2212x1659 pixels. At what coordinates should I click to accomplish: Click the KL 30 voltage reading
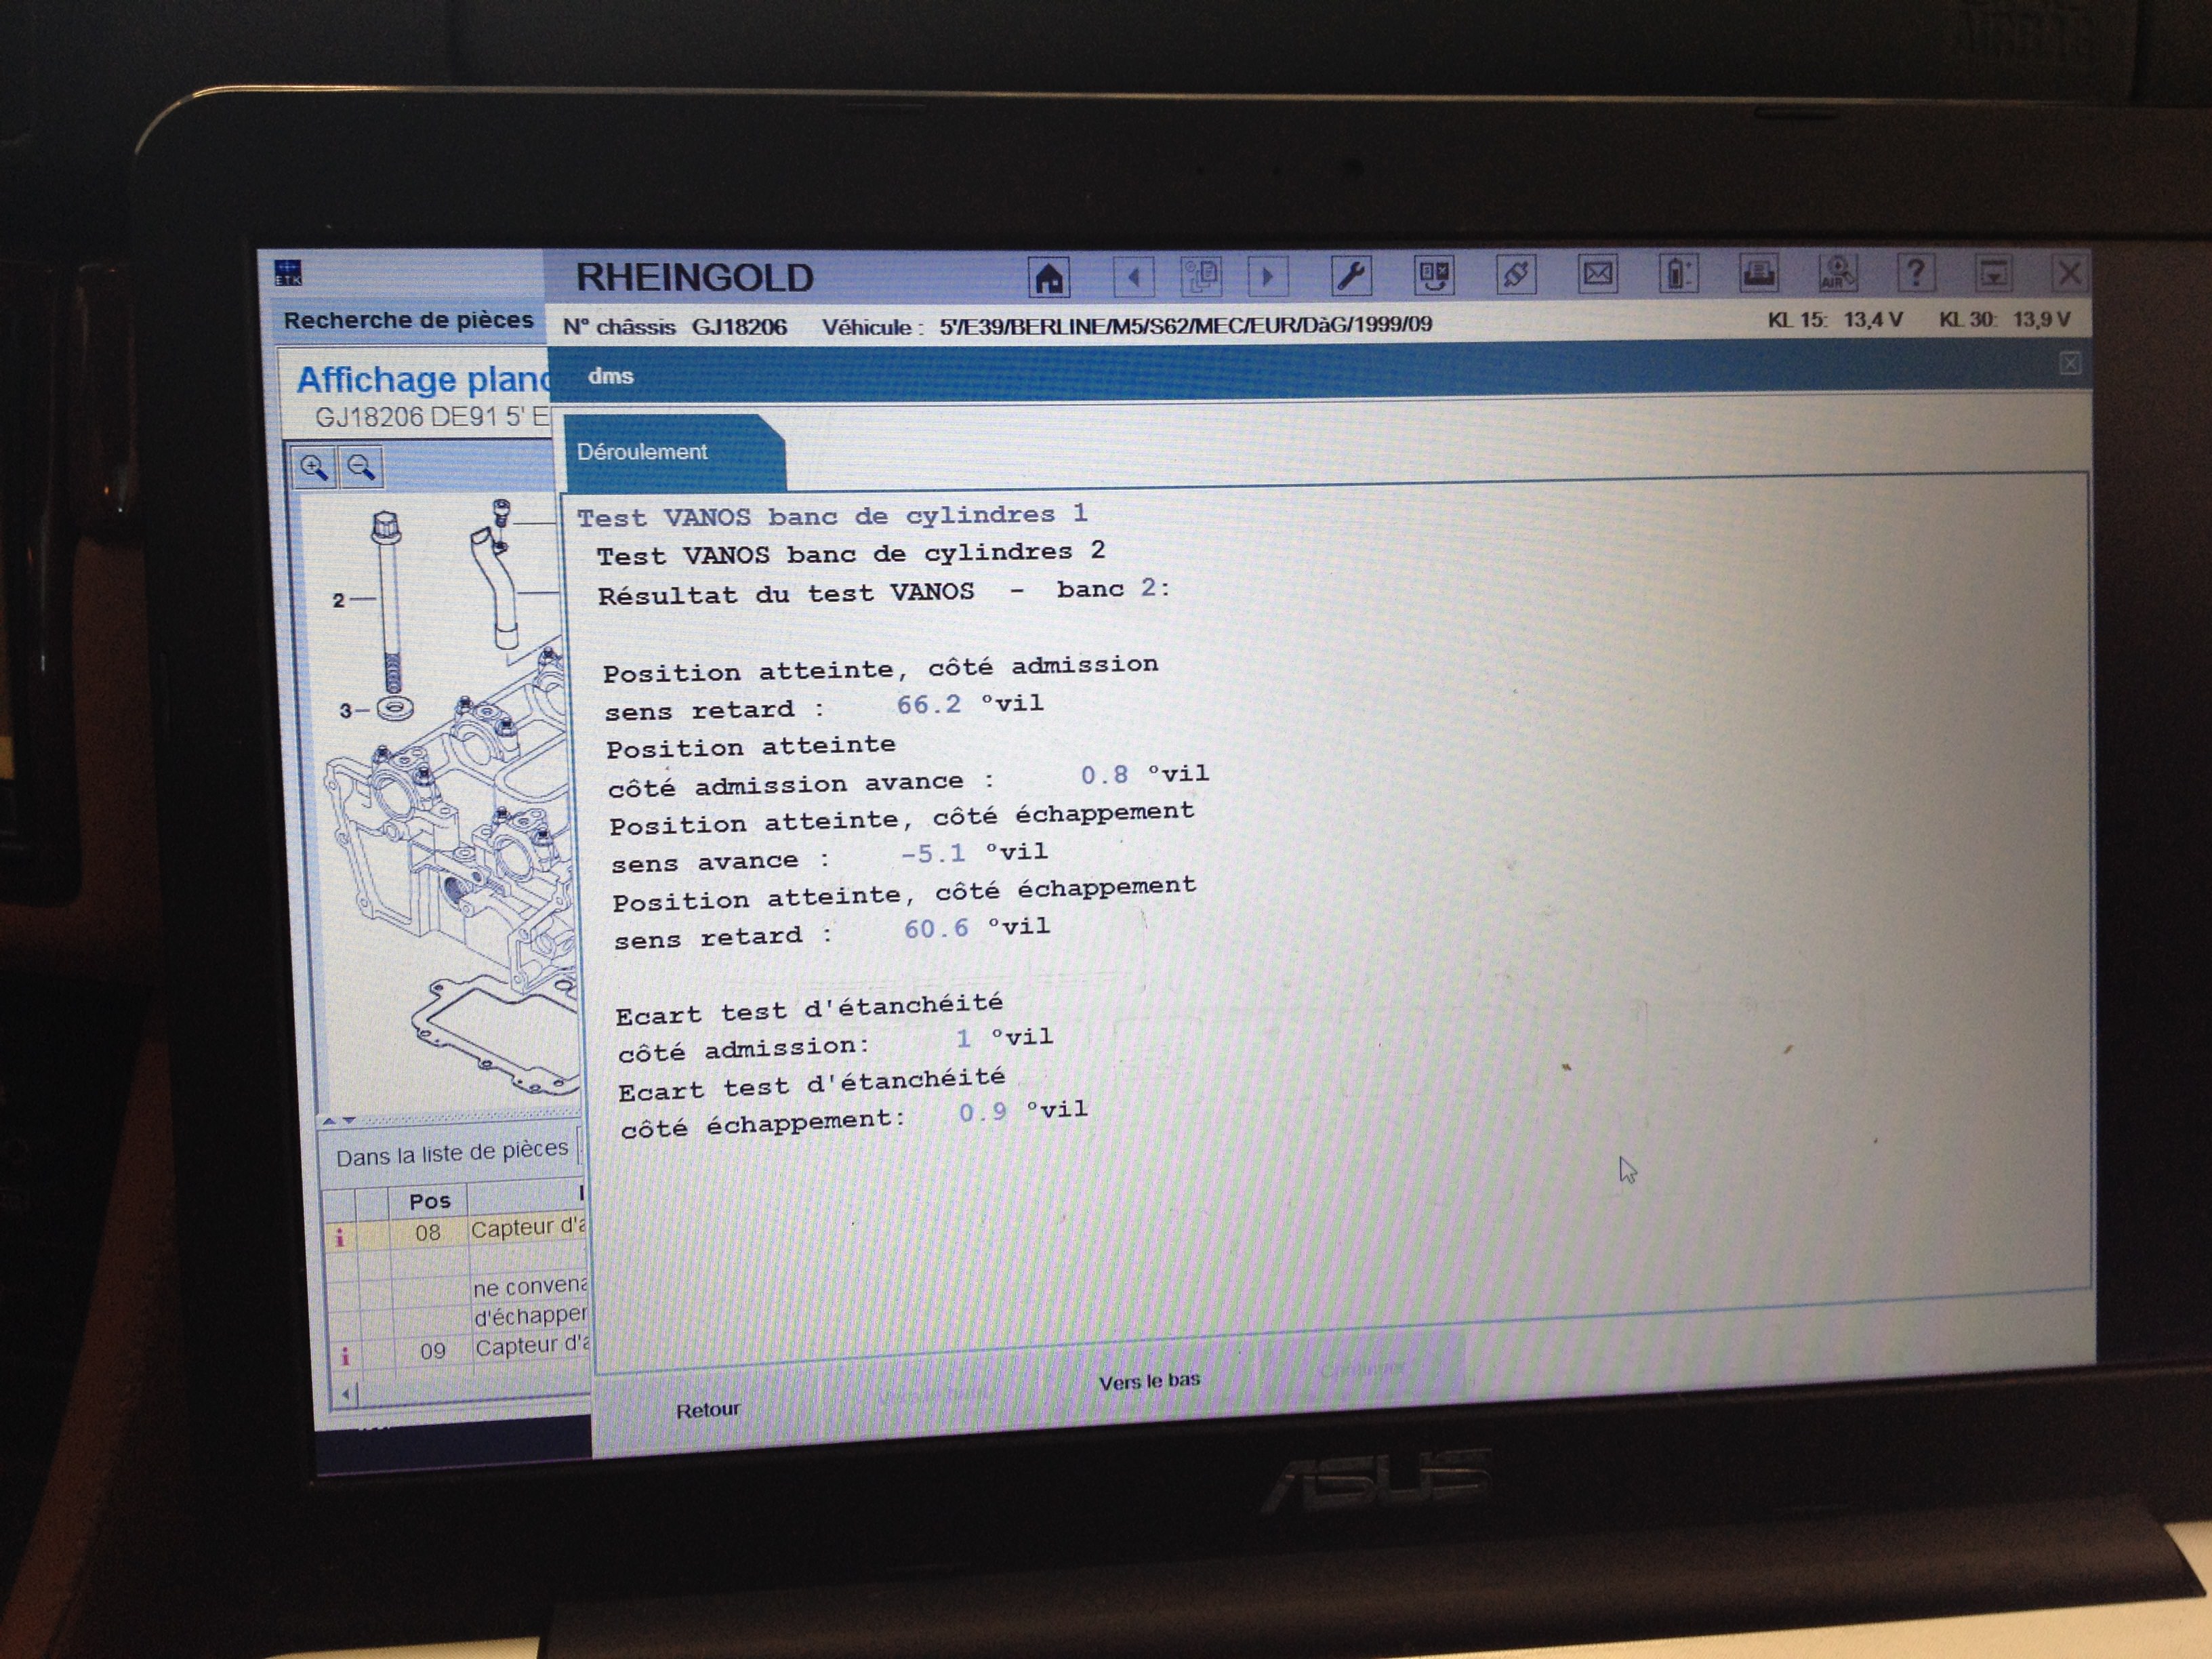(x=2004, y=319)
